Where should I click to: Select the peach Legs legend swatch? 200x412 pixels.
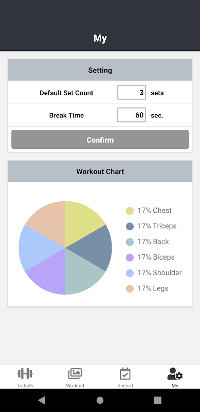(x=130, y=288)
